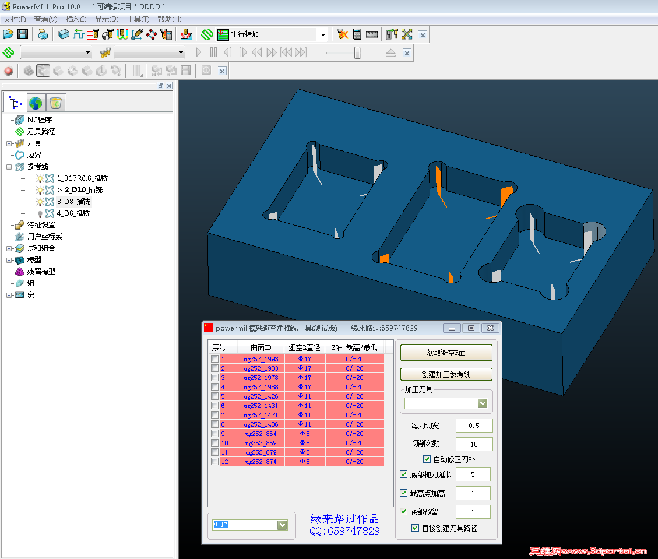Click the print icon in main toolbar
This screenshot has height=559, width=658.
point(43,34)
